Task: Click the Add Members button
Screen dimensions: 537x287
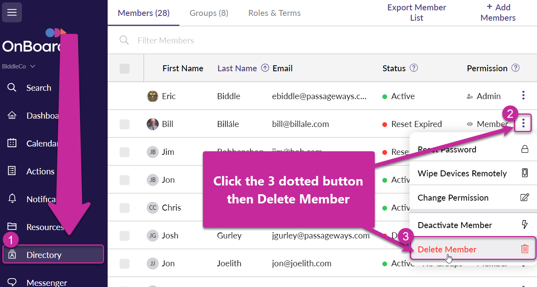Action: (x=498, y=13)
